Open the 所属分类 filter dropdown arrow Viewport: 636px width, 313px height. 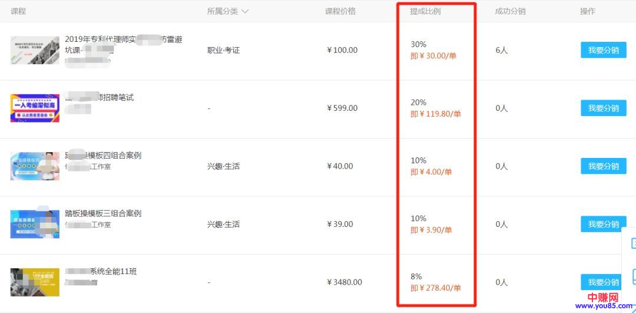click(245, 11)
